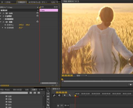This screenshot has width=133, height=108.
Task: Switch to the 元数据 tab
Action: click(53, 2)
